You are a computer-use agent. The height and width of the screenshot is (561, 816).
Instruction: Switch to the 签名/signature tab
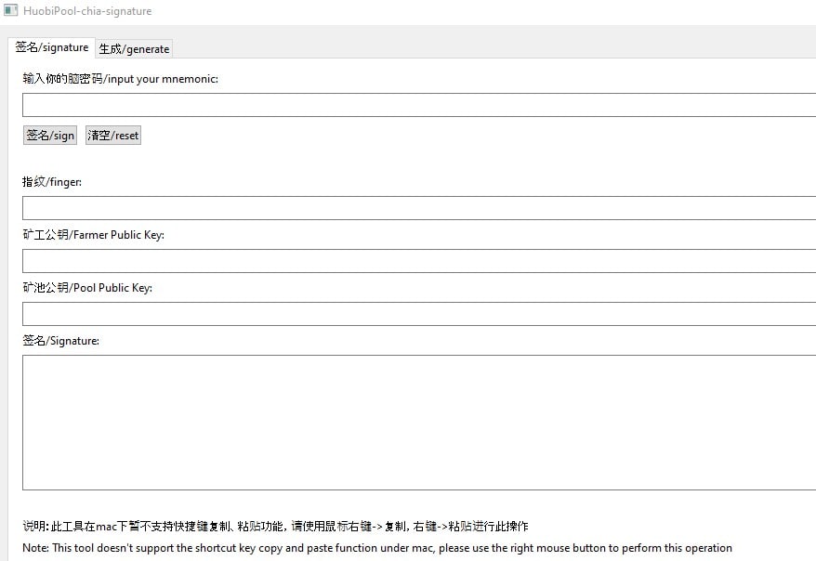(x=51, y=47)
